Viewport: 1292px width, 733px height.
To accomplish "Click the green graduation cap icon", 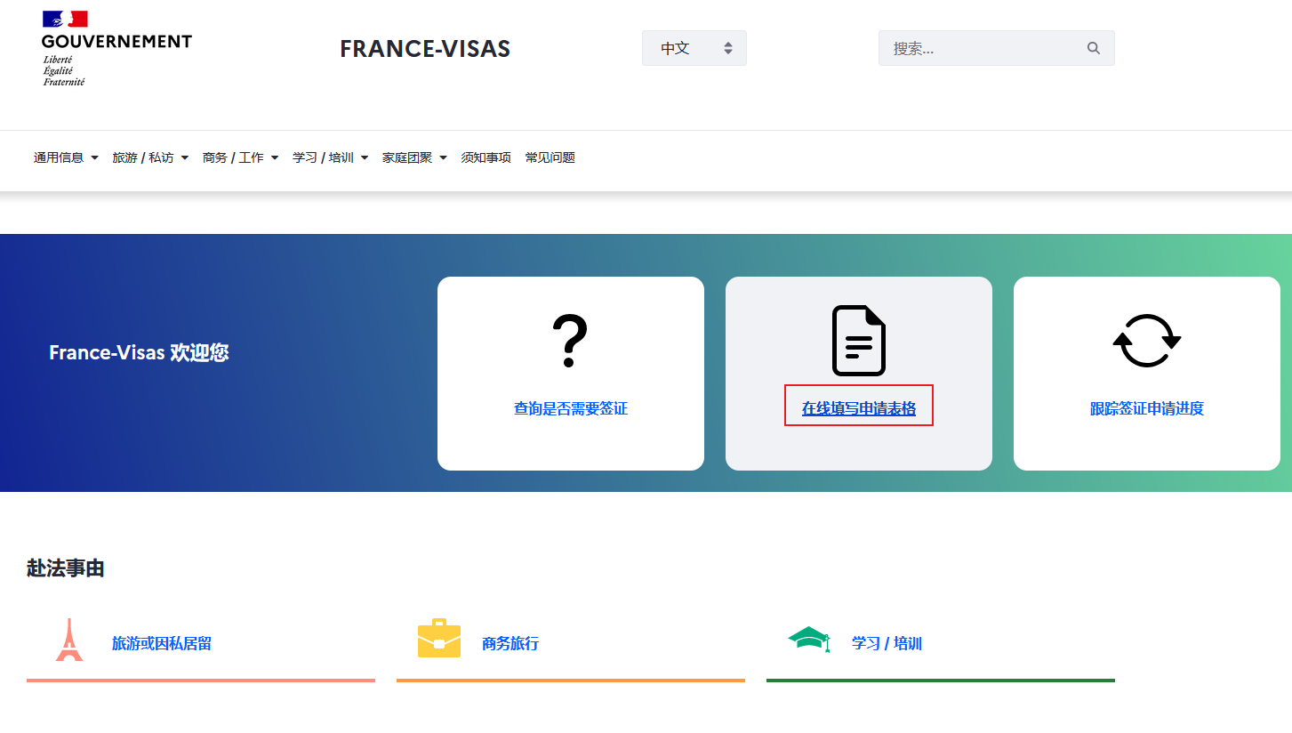I will [809, 639].
